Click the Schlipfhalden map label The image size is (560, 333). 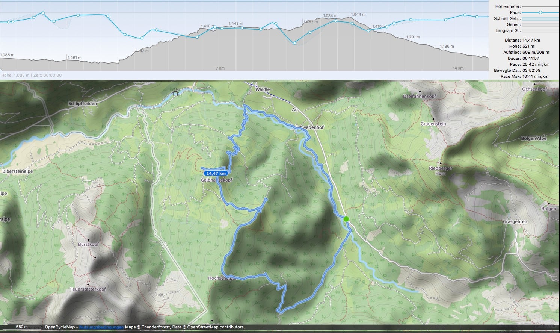83,104
